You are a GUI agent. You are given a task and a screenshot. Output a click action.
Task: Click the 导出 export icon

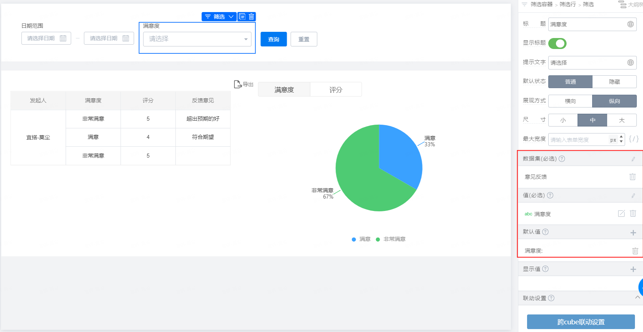point(238,84)
